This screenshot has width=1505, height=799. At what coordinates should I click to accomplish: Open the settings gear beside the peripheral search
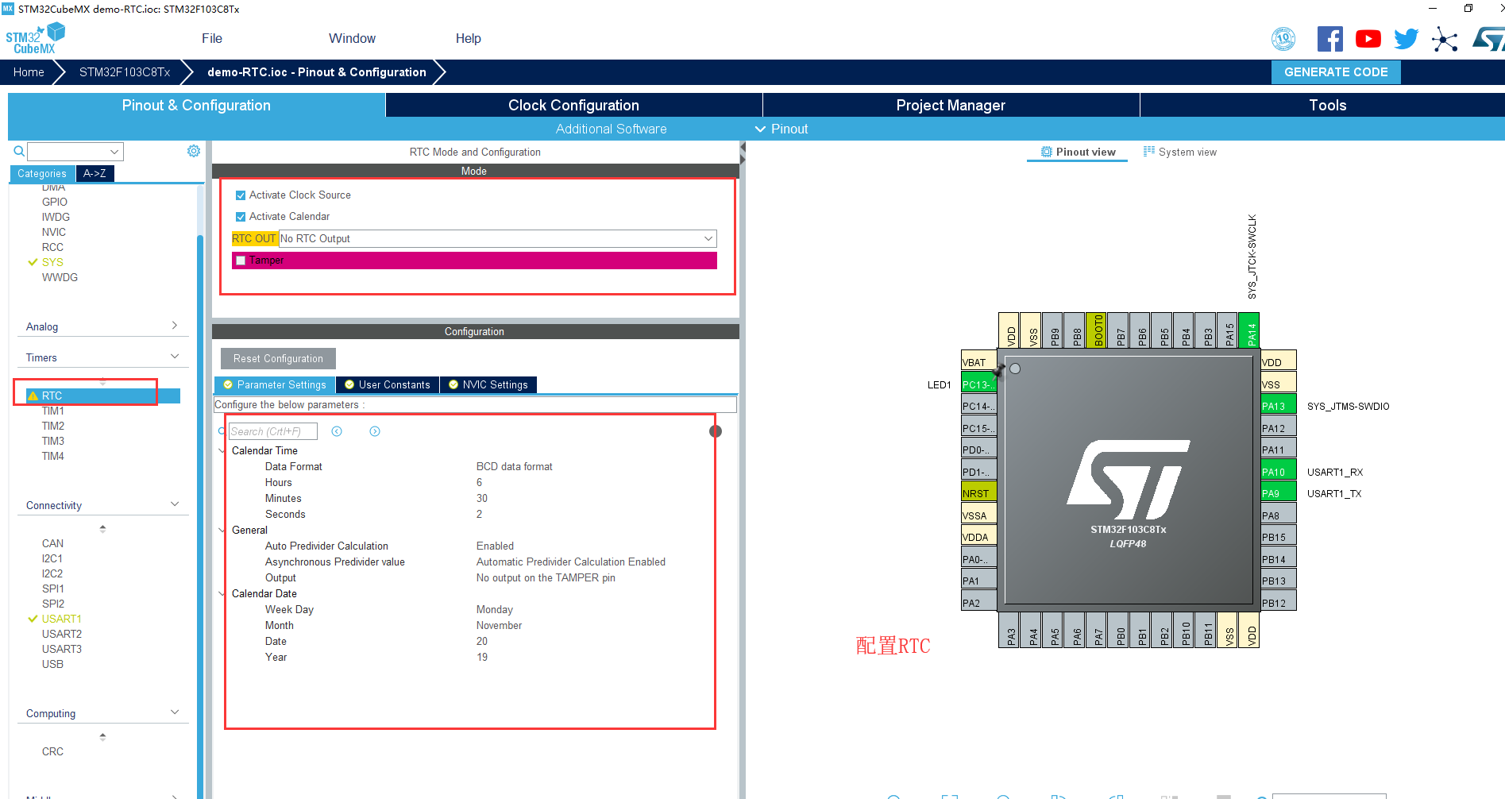click(193, 150)
